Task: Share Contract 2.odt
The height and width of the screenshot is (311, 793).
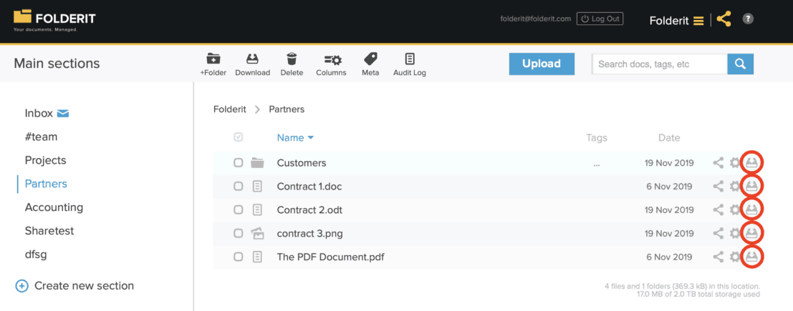Action: point(718,209)
